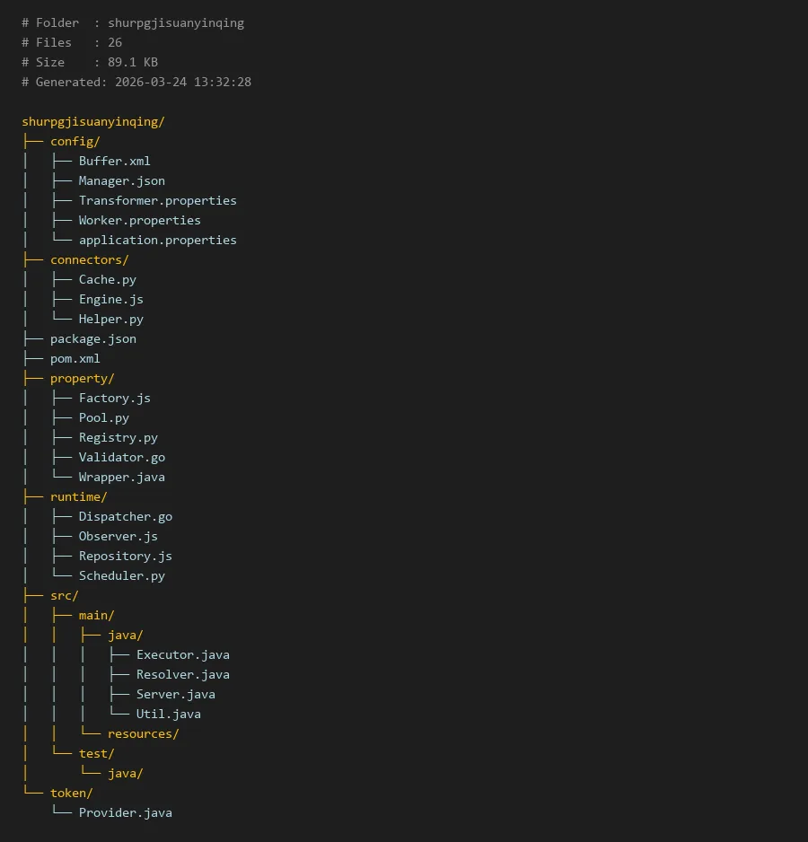
Task: Open application.properties entry
Action: 157,240
